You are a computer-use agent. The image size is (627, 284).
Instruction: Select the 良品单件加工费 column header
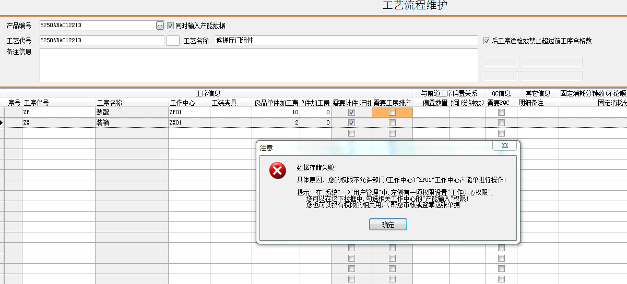click(x=276, y=103)
